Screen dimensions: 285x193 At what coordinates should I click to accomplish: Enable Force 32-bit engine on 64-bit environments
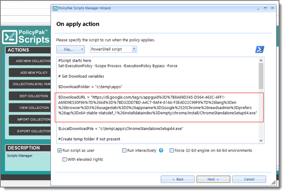172,151
